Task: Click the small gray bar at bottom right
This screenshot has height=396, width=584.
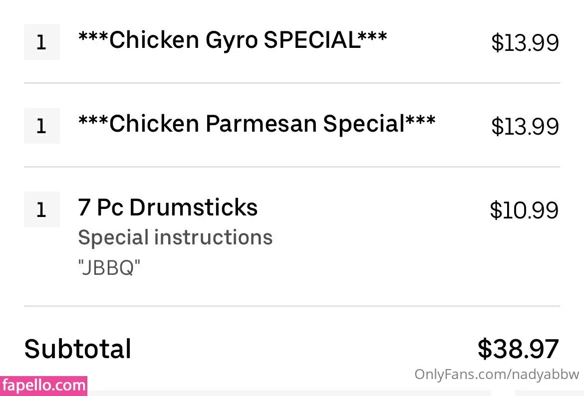Action: pyautogui.click(x=549, y=393)
